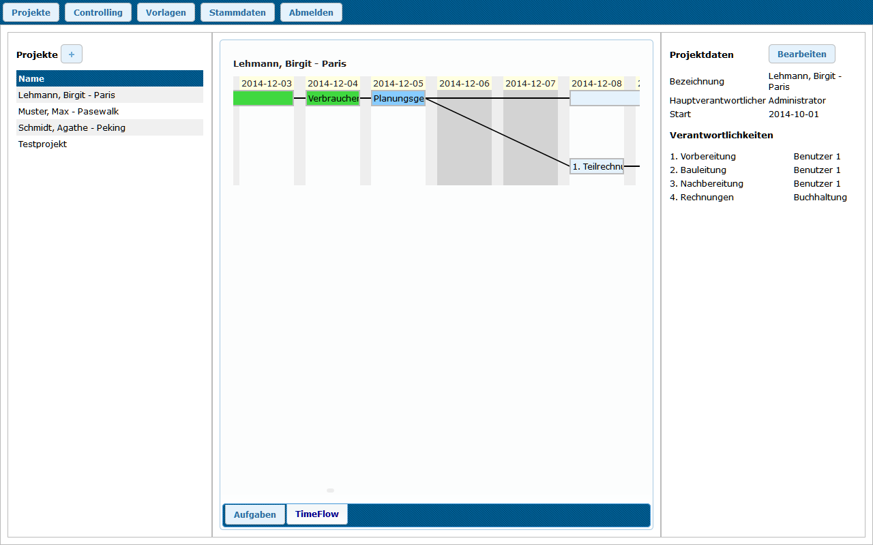The height and width of the screenshot is (545, 873).
Task: Select project Lehmann, Birgit - Paris
Action: click(x=65, y=95)
